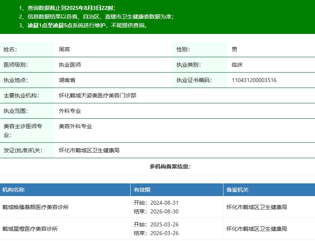This screenshot has width=315, height=241.
Task: Select the 湖南省 practice location value
Action: click(67, 80)
